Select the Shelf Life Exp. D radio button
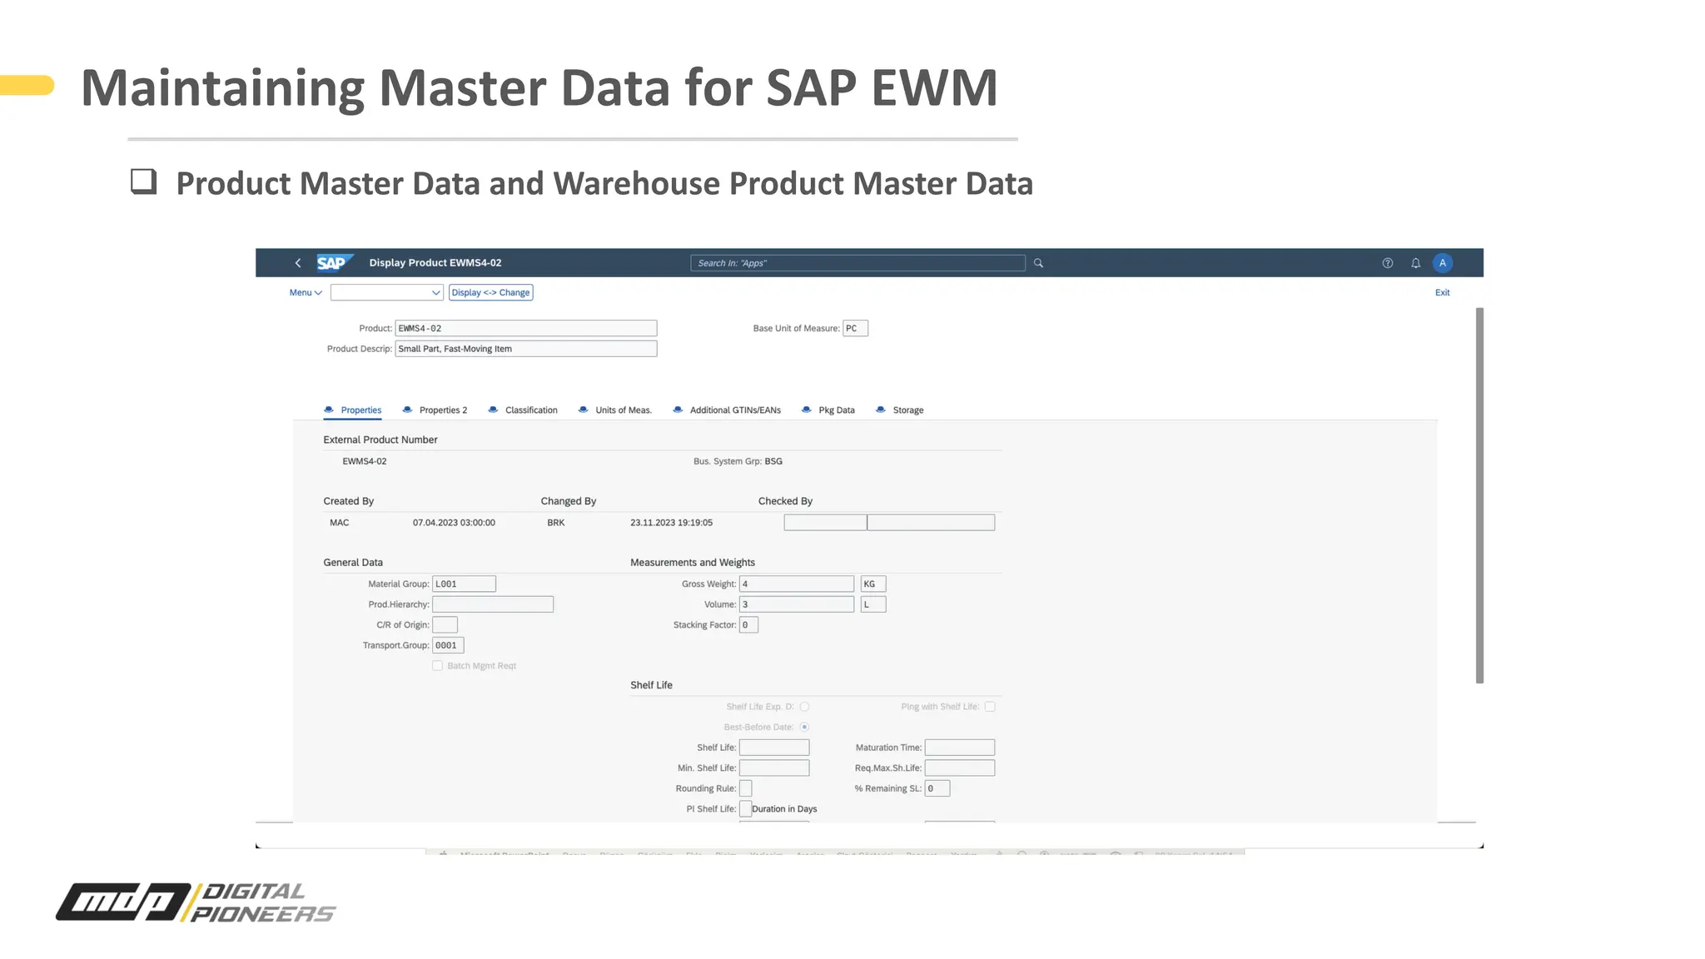The width and height of the screenshot is (1705, 959). pos(804,707)
